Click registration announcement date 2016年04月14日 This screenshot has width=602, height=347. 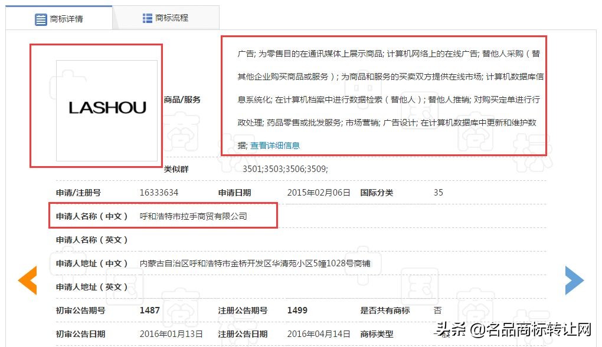318,333
